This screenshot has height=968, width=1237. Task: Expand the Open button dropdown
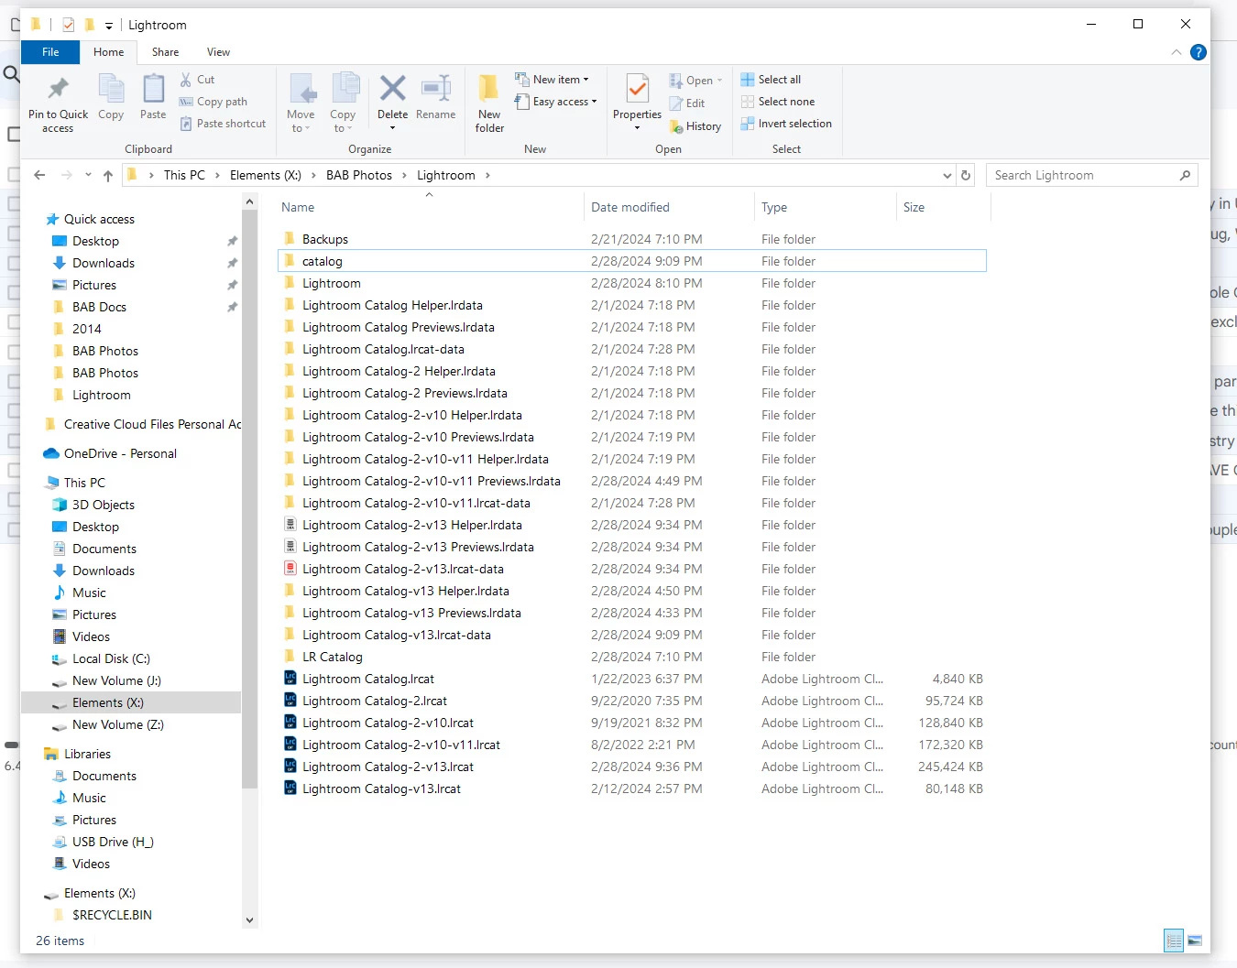pyautogui.click(x=719, y=81)
